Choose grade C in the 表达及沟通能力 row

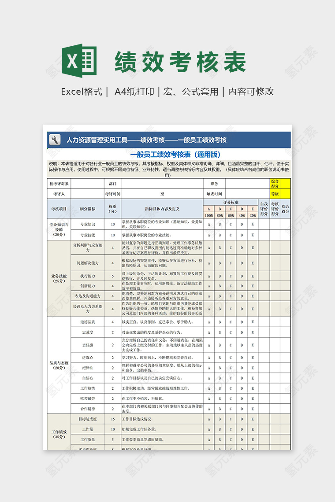tap(231, 296)
